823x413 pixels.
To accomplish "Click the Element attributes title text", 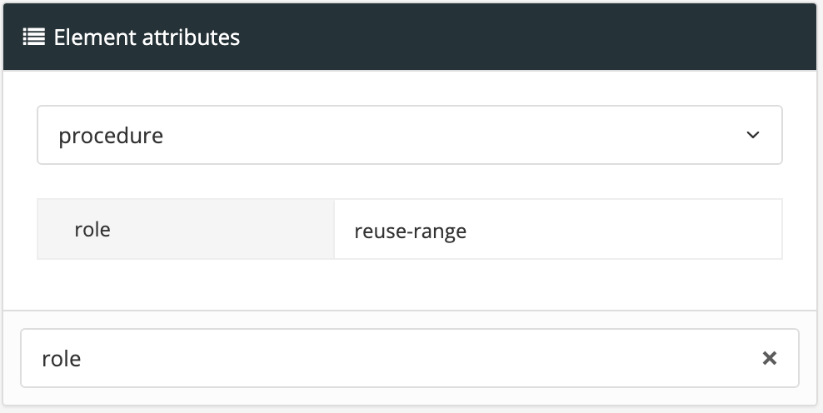I will tap(147, 37).
